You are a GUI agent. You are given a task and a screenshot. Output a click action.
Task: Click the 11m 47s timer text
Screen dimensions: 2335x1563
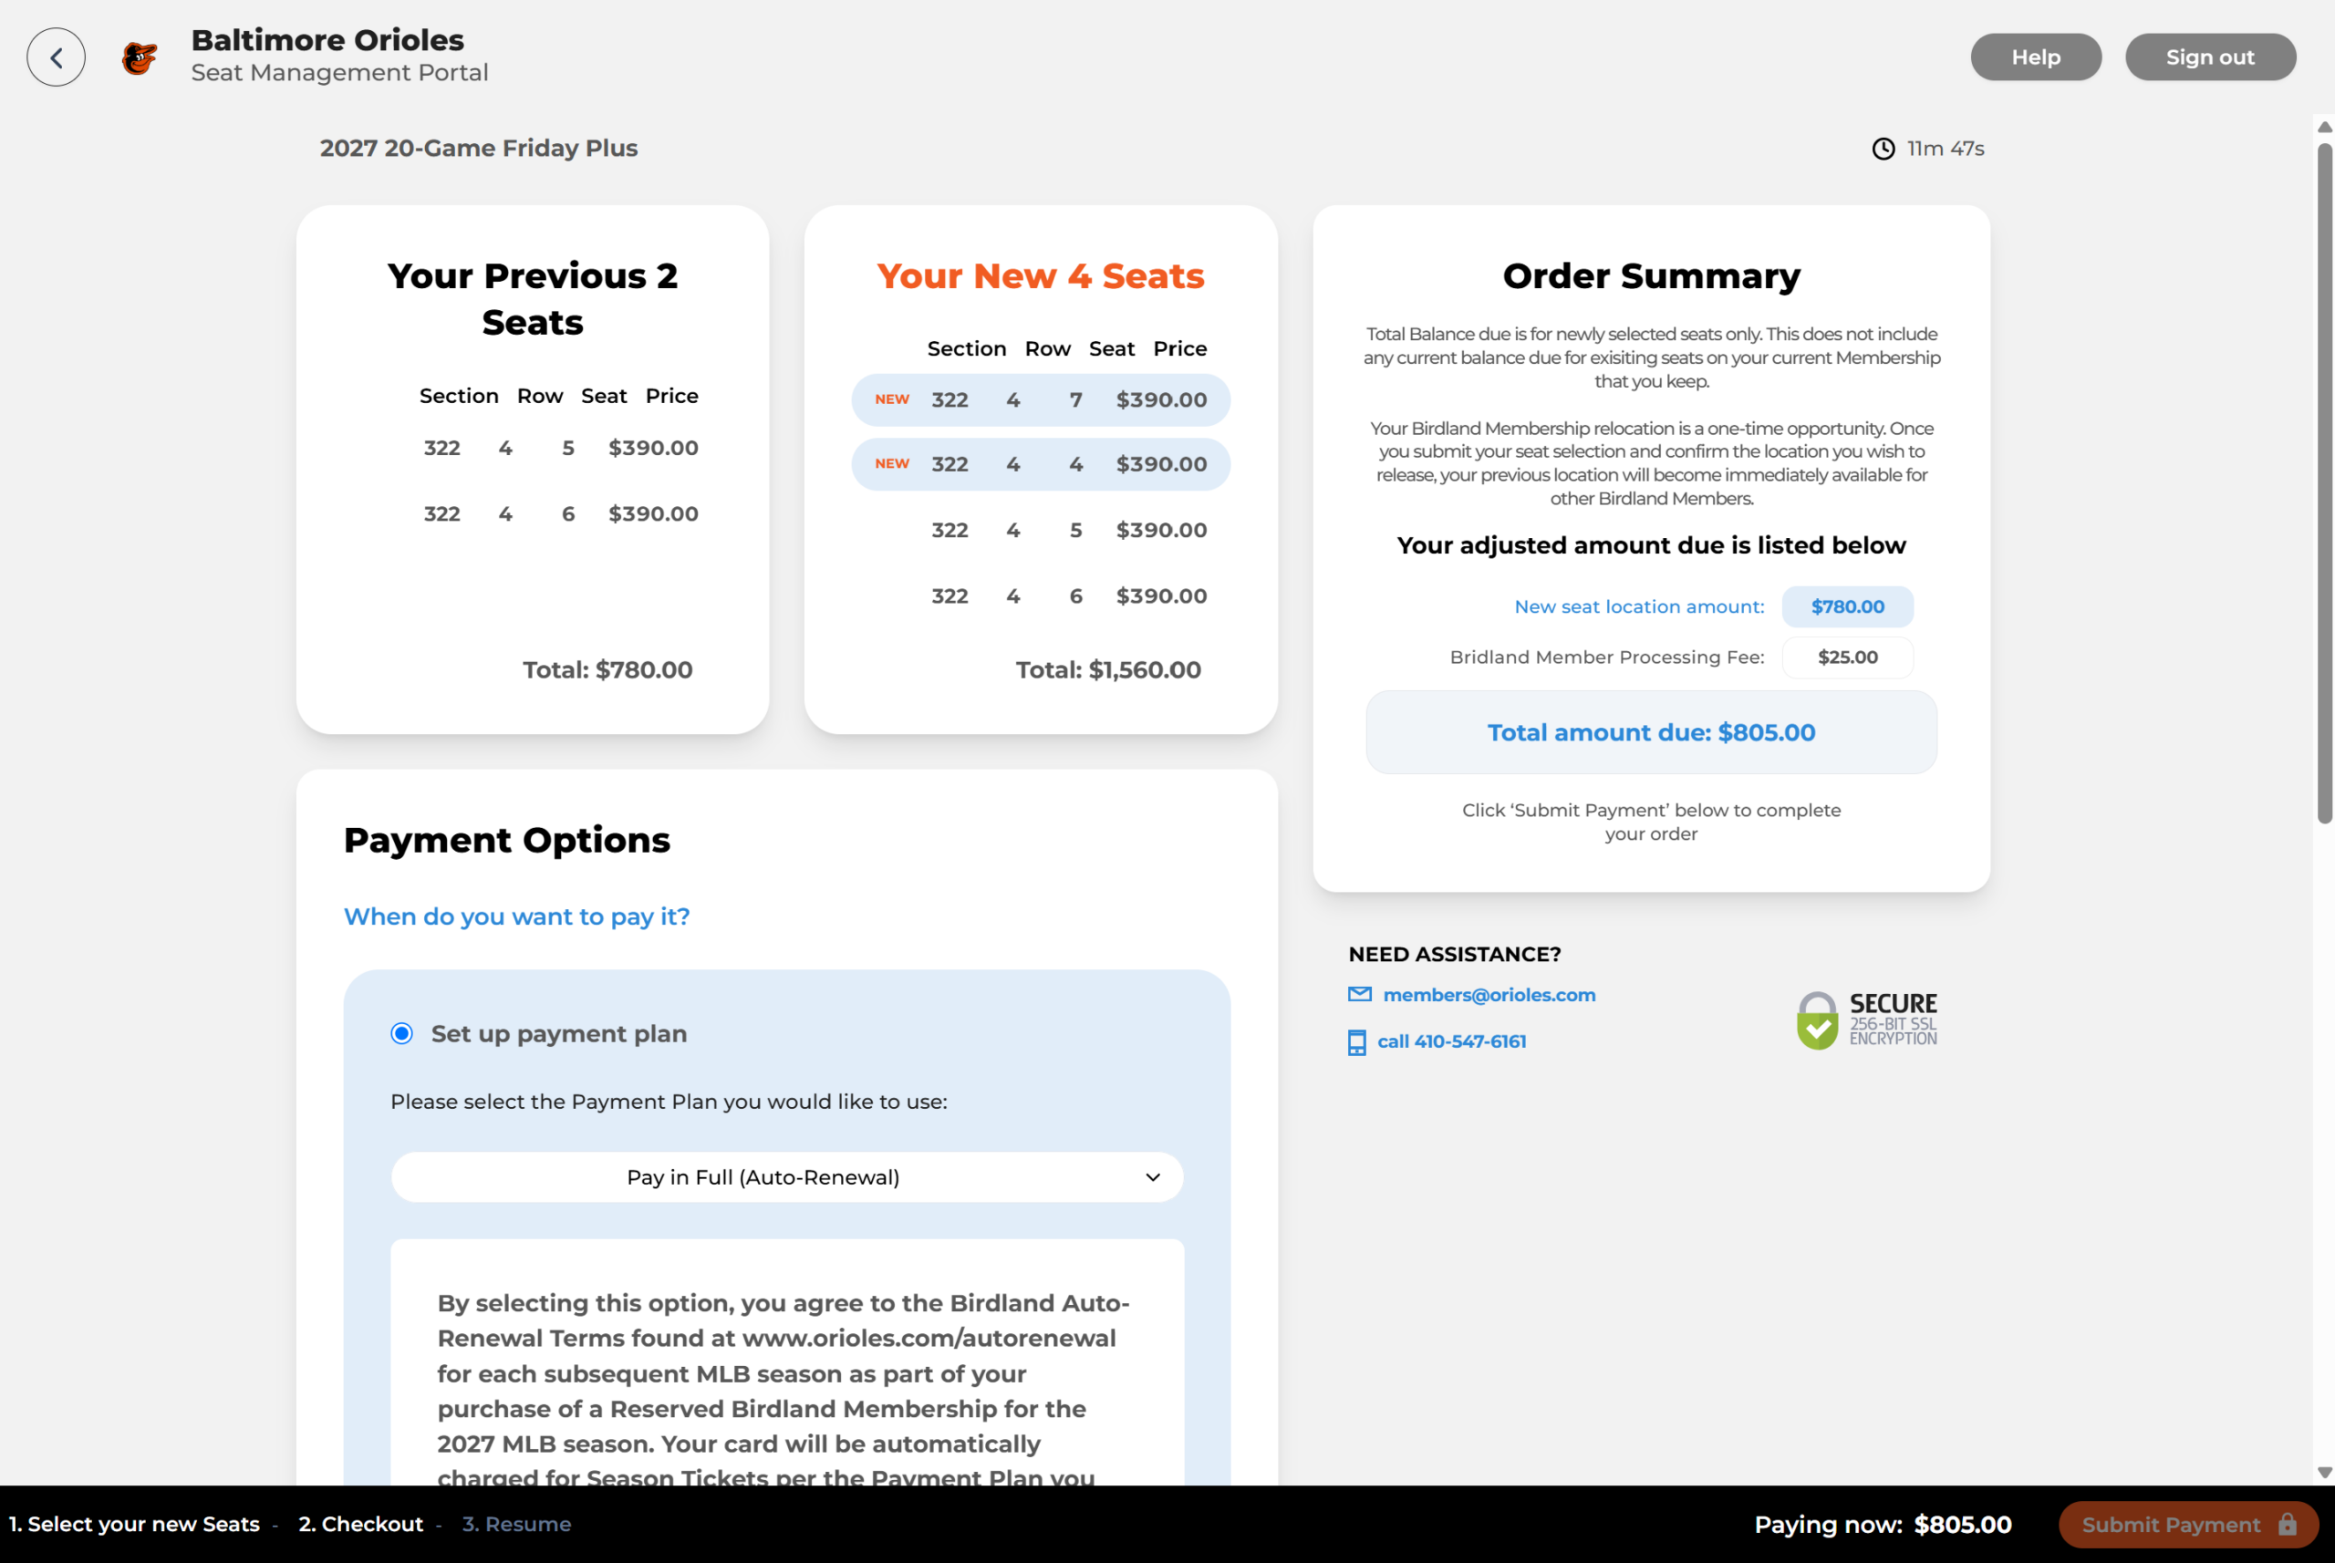1946,149
